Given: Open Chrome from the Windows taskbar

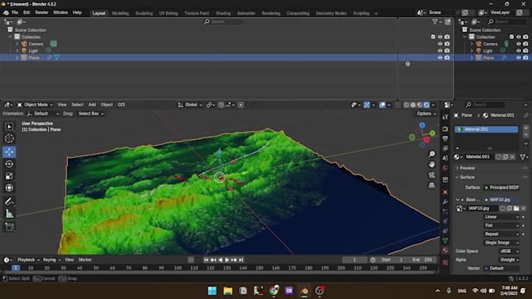Looking at the screenshot, I should [x=274, y=290].
